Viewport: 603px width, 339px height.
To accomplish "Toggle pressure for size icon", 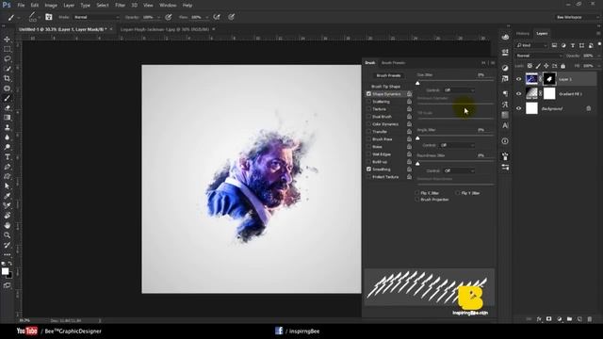I will pos(231,17).
